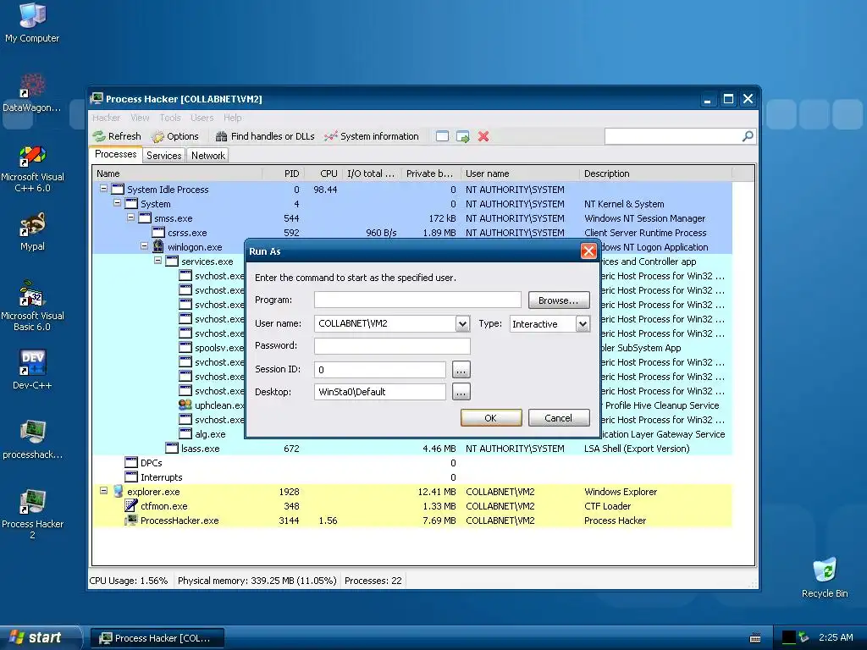Open the My Computer desktop icon
867x650 pixels.
click(32, 23)
